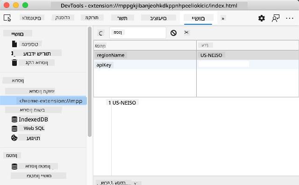Click the filter input field
The image size is (299, 185).
[x=138, y=33]
